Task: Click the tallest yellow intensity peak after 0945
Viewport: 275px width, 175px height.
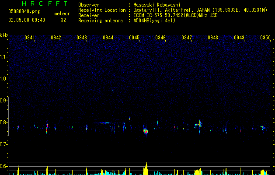Action: (x=146, y=168)
